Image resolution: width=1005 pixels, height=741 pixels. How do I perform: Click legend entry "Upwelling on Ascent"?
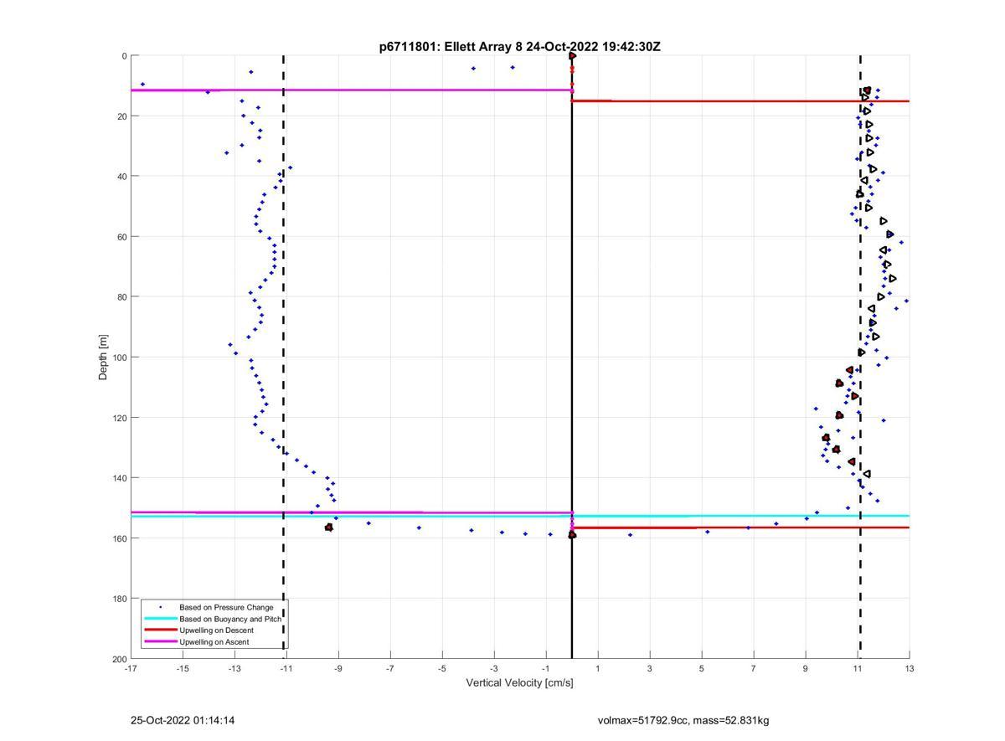(x=214, y=642)
